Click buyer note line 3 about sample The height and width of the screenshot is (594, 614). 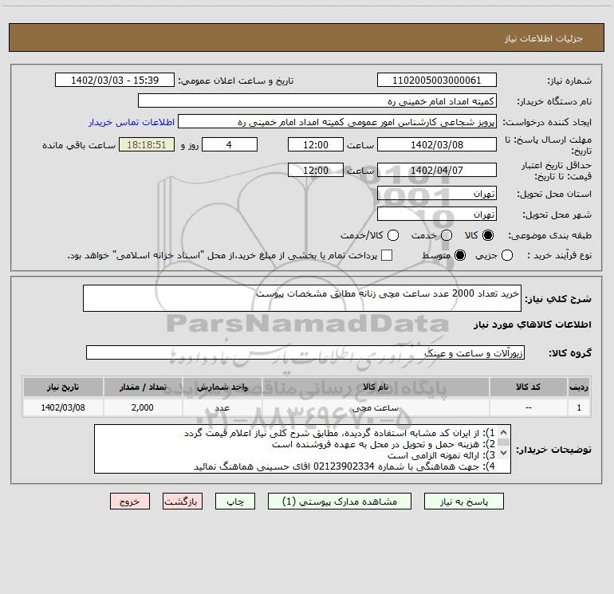tap(441, 455)
